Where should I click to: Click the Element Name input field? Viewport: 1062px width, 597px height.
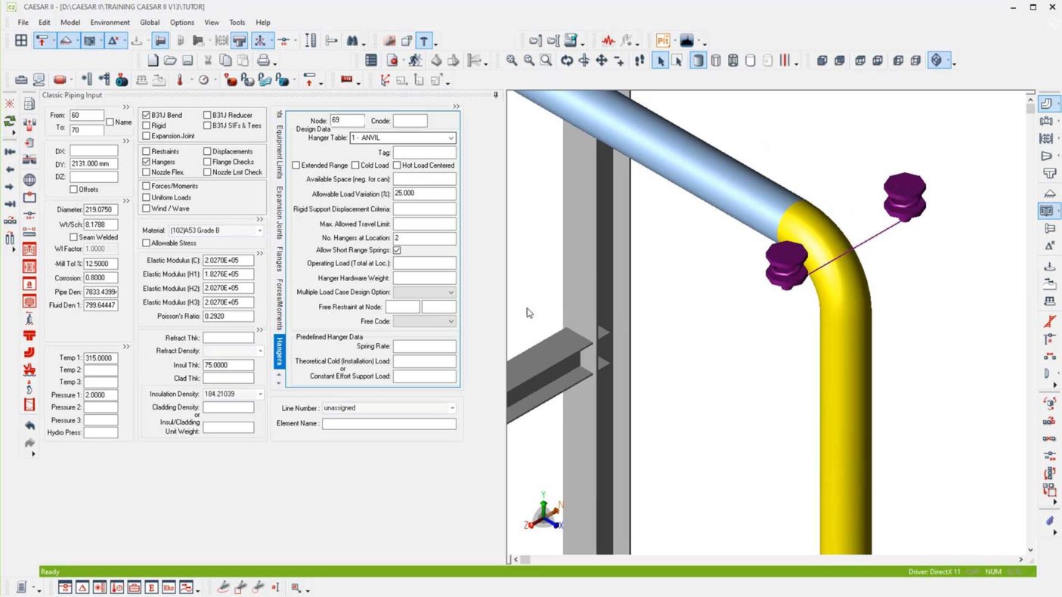point(389,424)
